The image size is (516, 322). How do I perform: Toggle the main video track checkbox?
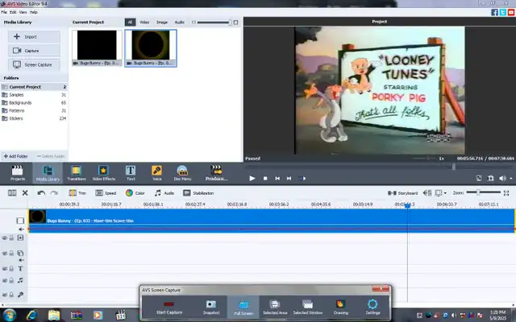20,221
